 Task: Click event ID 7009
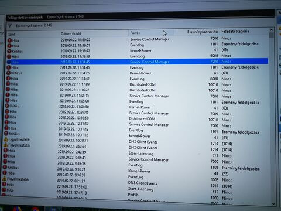(x=214, y=114)
